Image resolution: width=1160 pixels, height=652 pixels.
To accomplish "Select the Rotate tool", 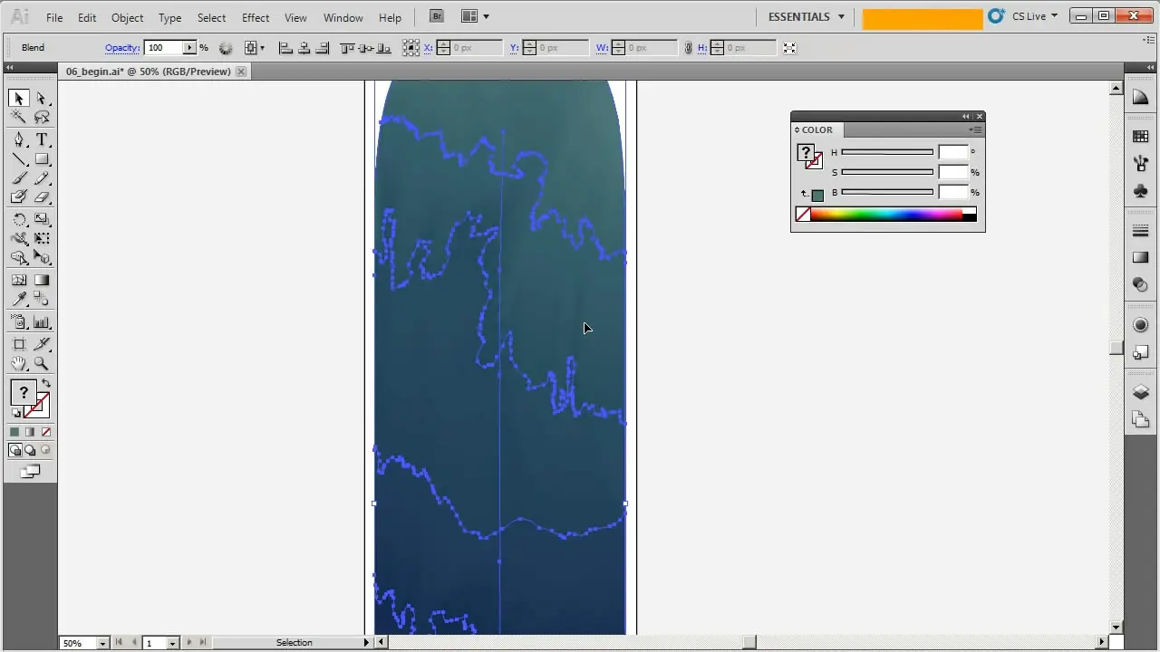I will [19, 219].
